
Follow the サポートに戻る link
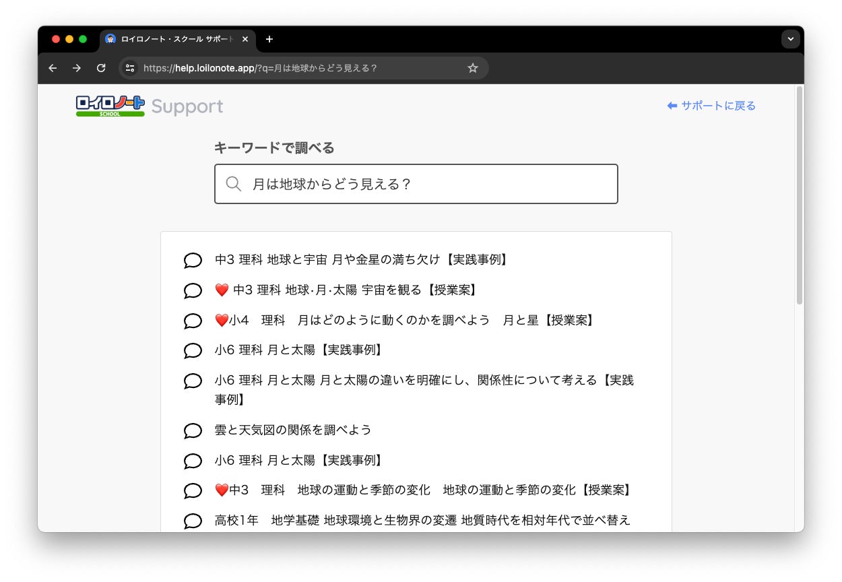click(x=711, y=106)
